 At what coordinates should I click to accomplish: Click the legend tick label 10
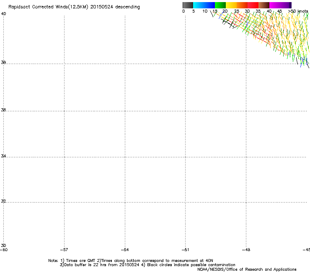(x=205, y=11)
